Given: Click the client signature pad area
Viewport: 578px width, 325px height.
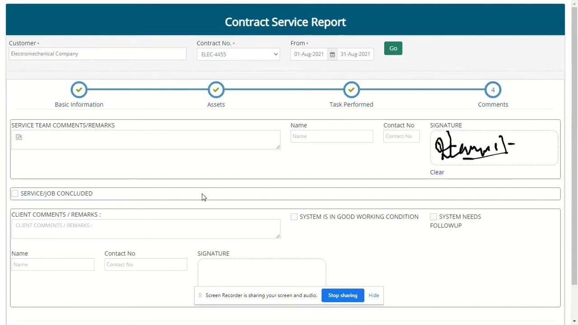Looking at the screenshot, I should (261, 272).
